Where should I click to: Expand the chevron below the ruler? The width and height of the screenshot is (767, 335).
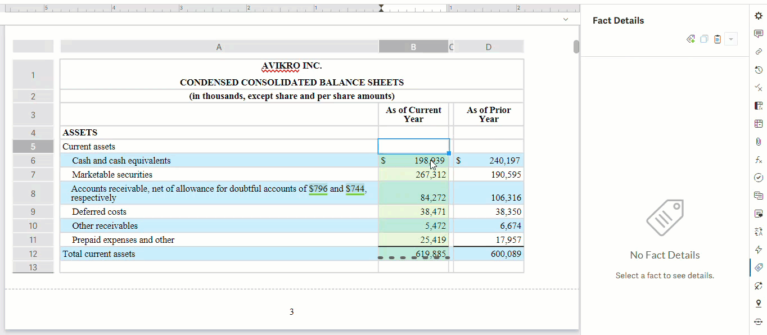pos(565,19)
